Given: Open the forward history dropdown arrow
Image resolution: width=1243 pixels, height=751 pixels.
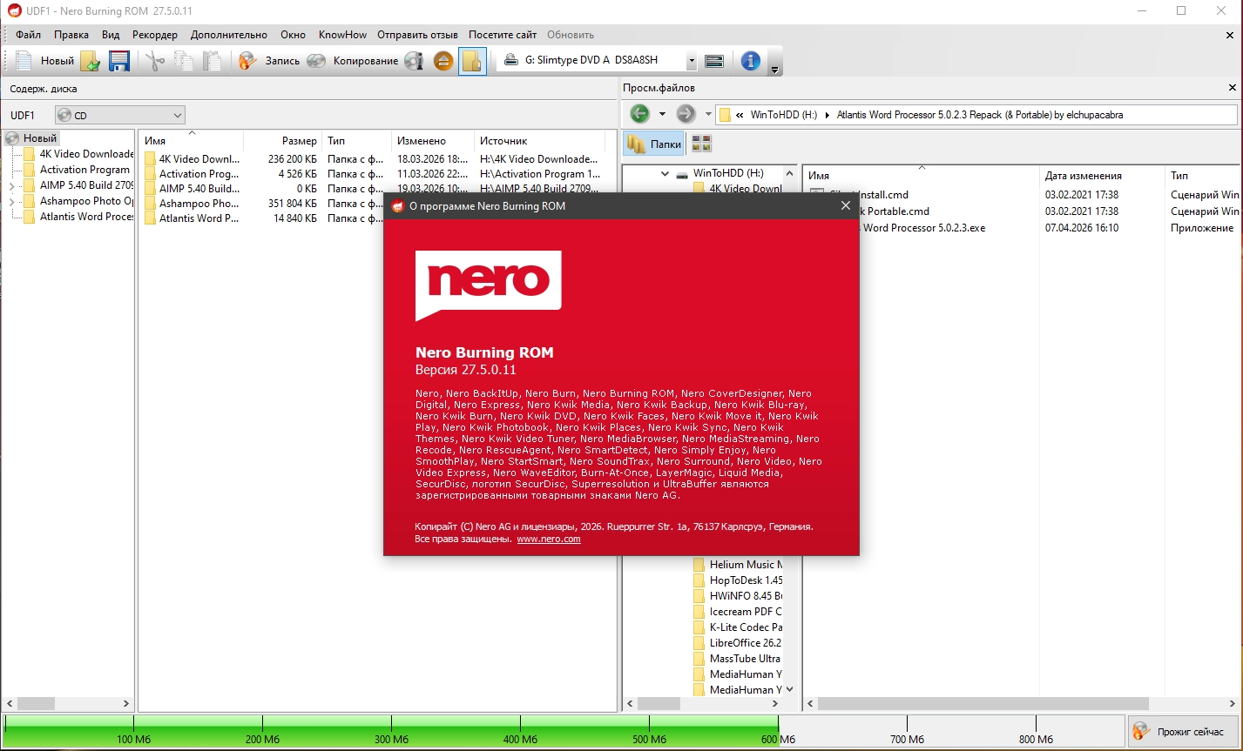Looking at the screenshot, I should (x=708, y=114).
